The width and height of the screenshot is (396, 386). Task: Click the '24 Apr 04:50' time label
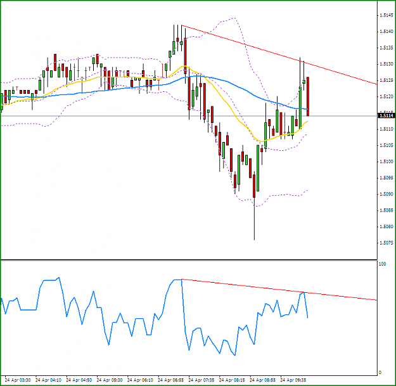pyautogui.click(x=79, y=380)
